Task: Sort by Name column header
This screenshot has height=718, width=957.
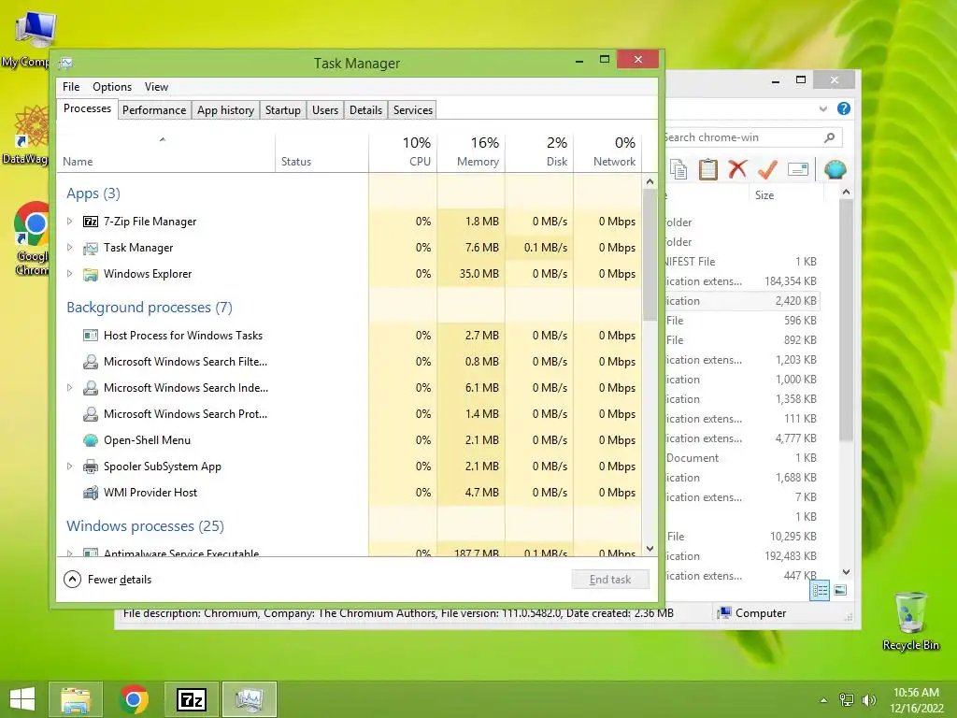Action: [166, 151]
